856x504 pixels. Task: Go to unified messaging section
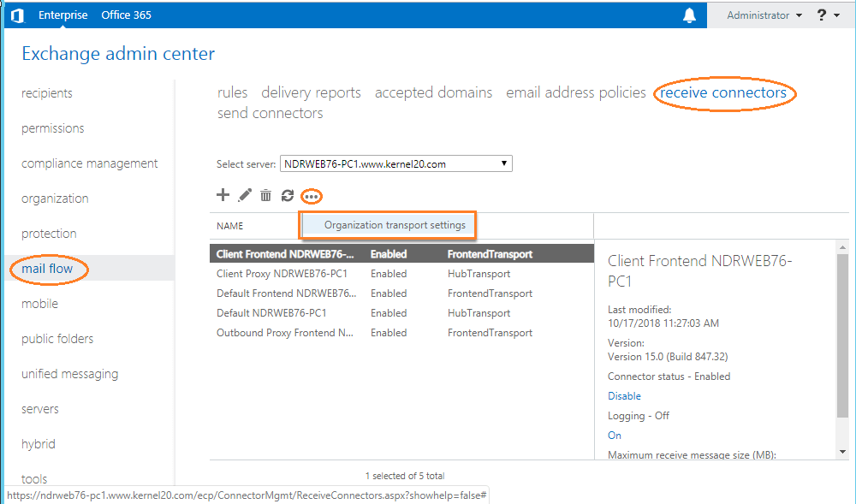coord(70,374)
